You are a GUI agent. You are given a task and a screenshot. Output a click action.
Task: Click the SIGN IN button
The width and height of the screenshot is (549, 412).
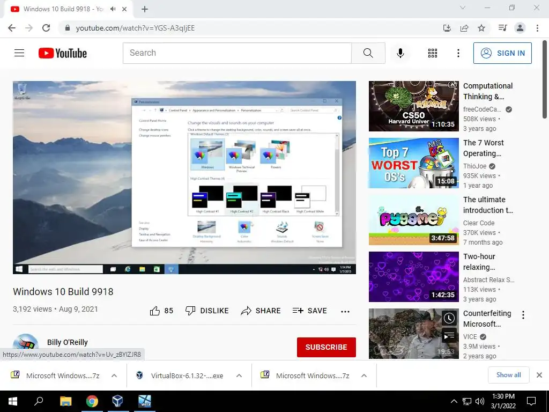coord(502,53)
